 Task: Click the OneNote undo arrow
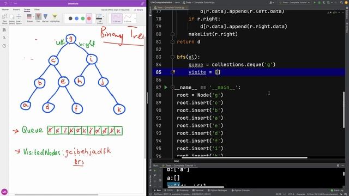[x=5, y=3]
